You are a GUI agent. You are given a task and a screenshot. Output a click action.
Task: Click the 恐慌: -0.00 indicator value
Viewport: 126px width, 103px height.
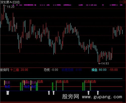[51, 70]
